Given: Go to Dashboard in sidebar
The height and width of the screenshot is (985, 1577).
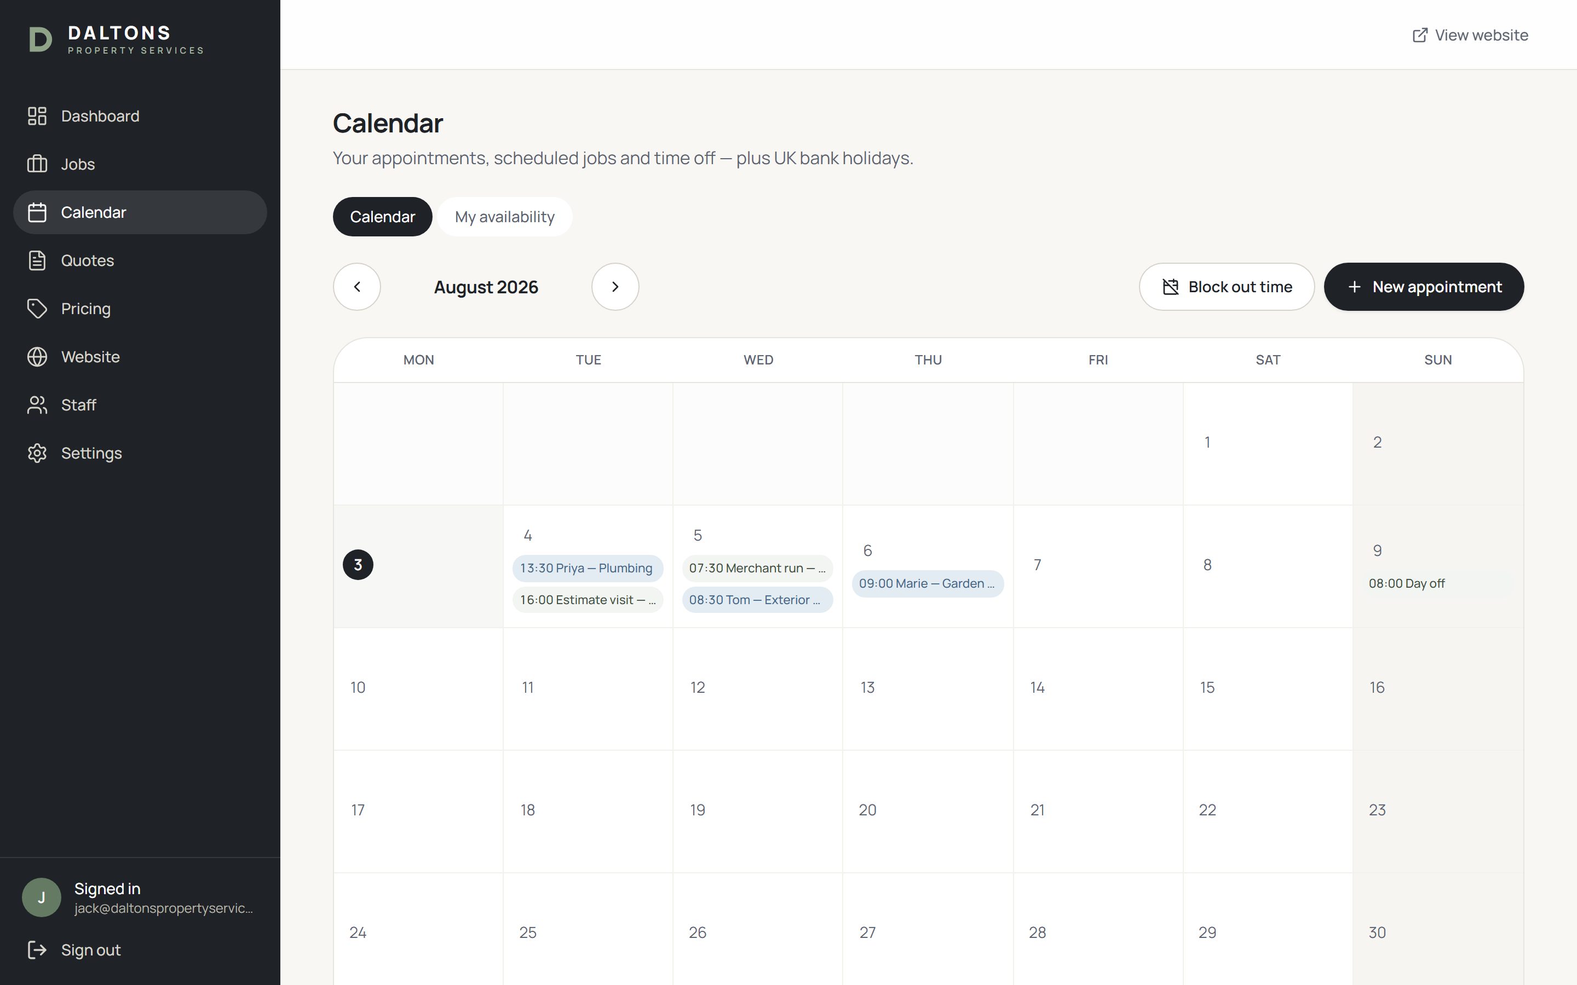Looking at the screenshot, I should (140, 116).
